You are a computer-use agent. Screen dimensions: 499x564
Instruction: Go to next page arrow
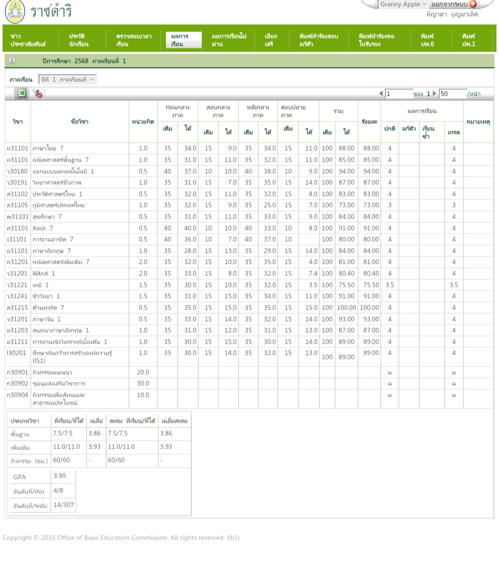click(434, 94)
